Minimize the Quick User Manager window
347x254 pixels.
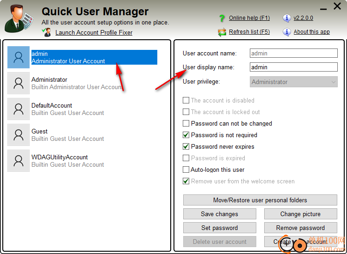click(323, 9)
